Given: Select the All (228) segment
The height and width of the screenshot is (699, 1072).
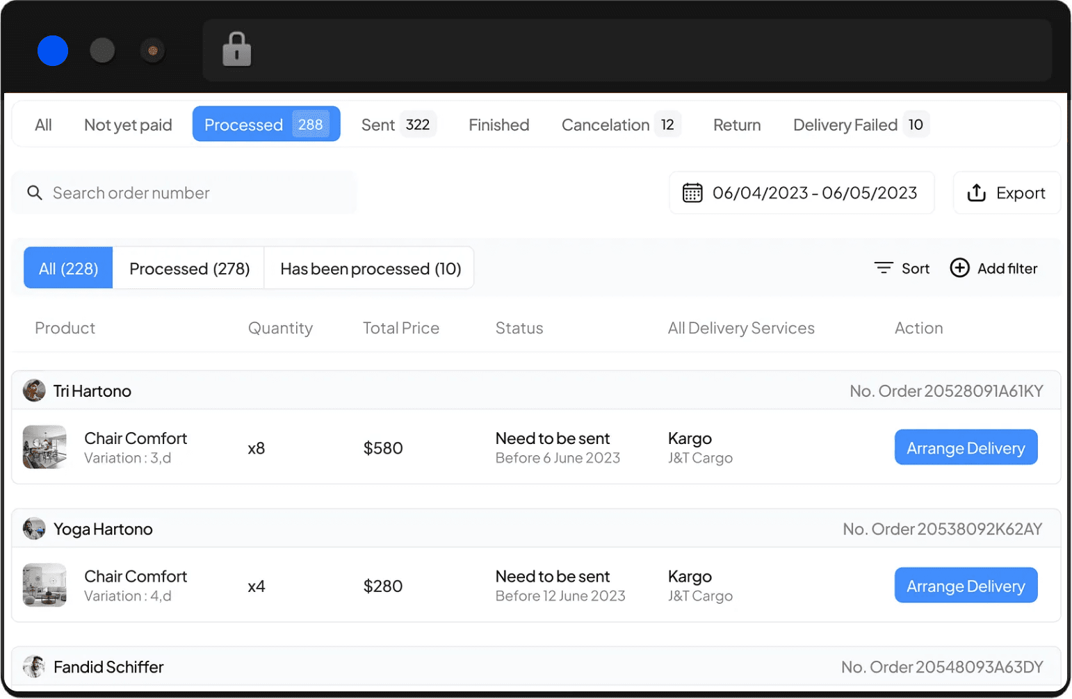Looking at the screenshot, I should click(x=68, y=268).
